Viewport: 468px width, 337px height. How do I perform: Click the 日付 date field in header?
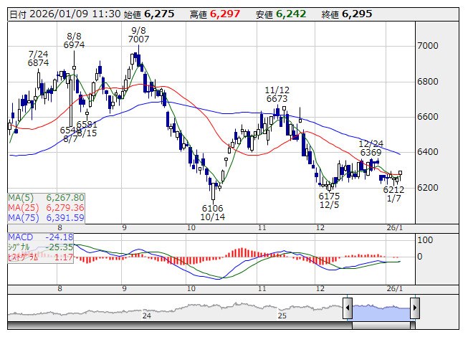tap(61, 13)
